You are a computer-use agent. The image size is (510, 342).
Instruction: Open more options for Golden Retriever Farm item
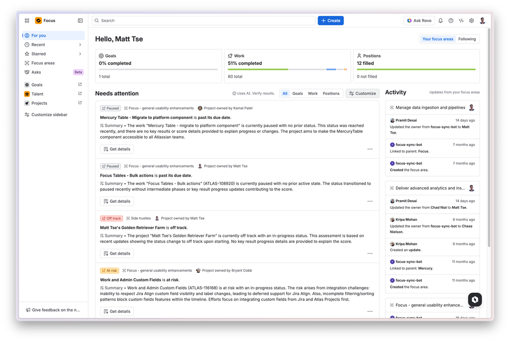click(370, 253)
